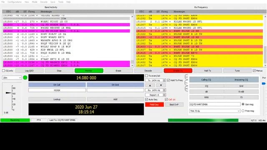267x150 pixels.
Task: Toggle the green Monitor button
Action: click(89, 70)
